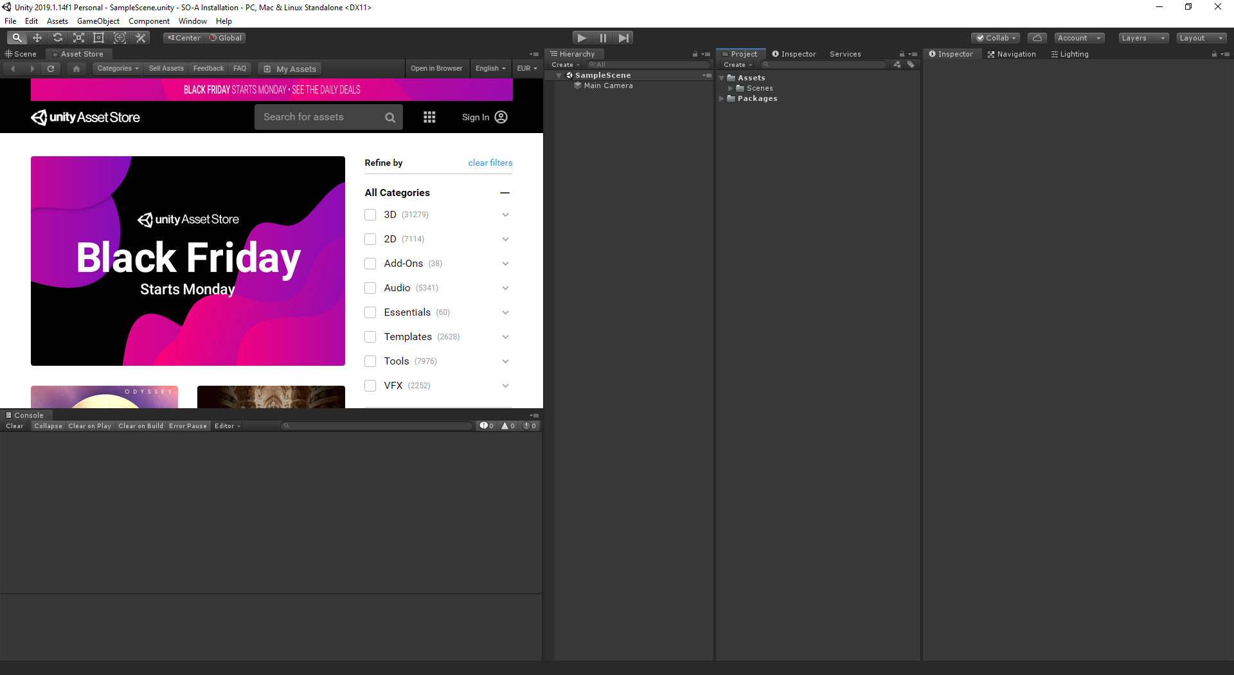Viewport: 1234px width, 675px height.
Task: Open the English language dropdown
Action: 490,68
